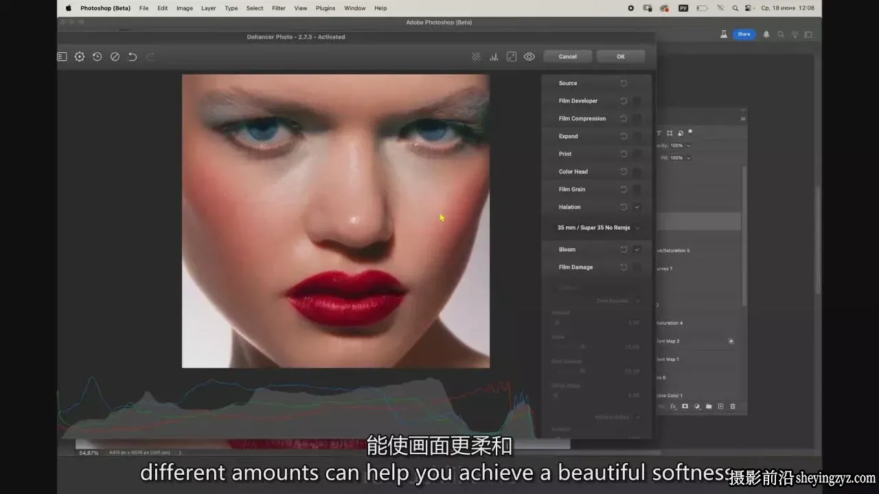Click the OK button
879x494 pixels.
click(x=621, y=57)
